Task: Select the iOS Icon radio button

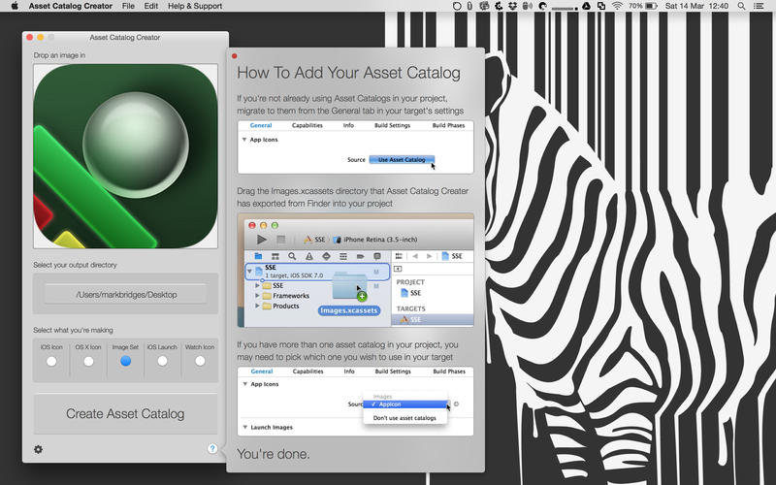Action: pos(51,361)
